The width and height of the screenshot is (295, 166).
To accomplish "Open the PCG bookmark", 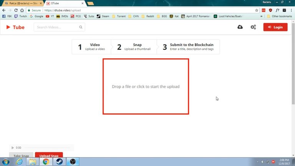I will click(x=76, y=17).
